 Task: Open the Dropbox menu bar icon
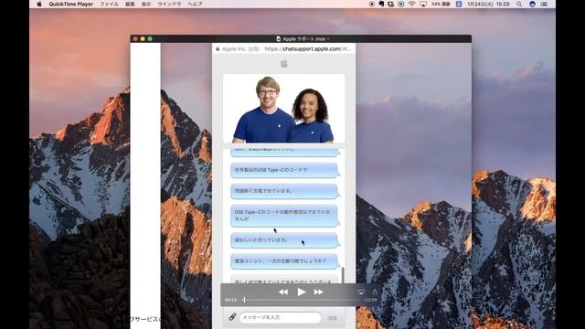[391, 4]
